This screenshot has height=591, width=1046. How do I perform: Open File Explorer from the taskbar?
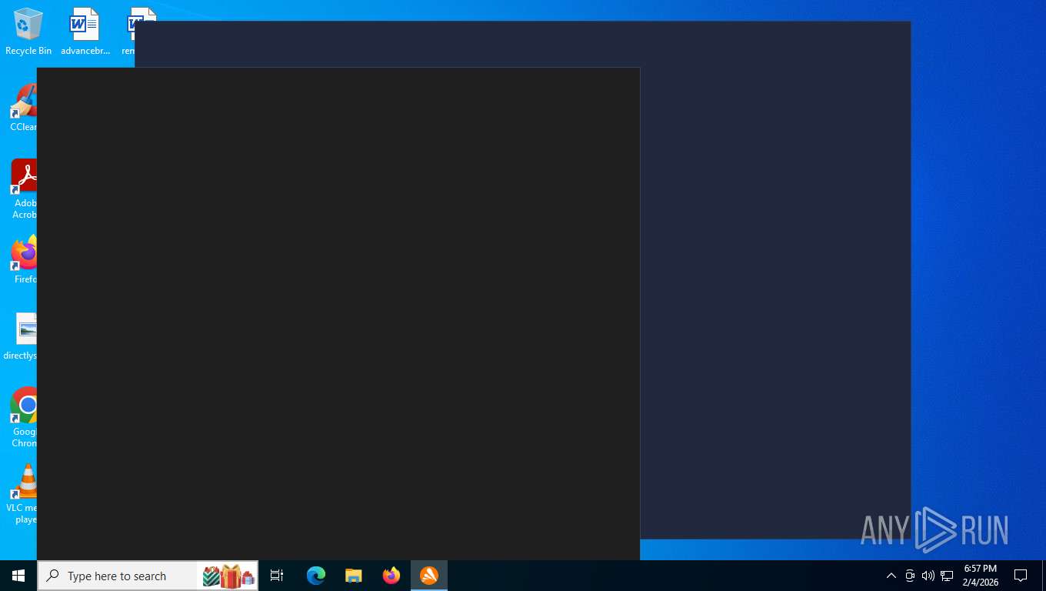point(353,576)
